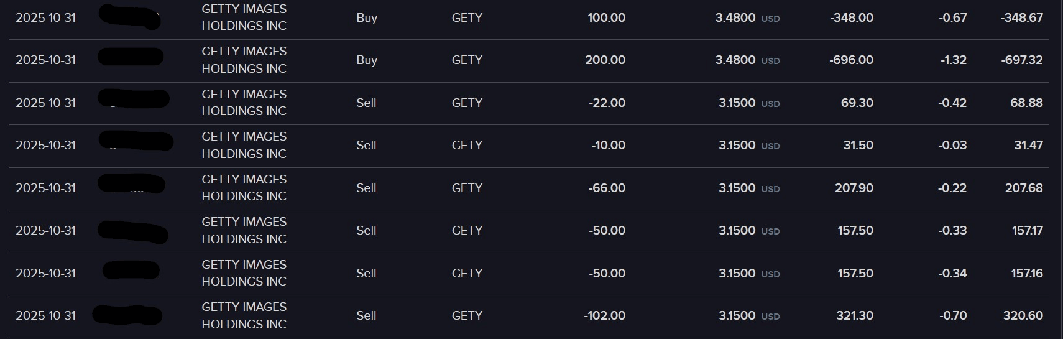Click the 320.60 net amount

pos(1023,315)
